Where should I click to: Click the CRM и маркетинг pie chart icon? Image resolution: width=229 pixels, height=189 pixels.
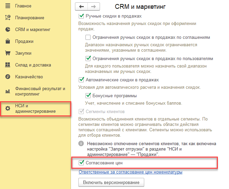tap(8, 29)
